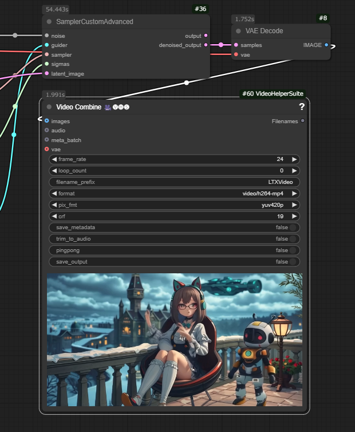Click the Filenames output port
Screen dimensions: 355x432
303,121
